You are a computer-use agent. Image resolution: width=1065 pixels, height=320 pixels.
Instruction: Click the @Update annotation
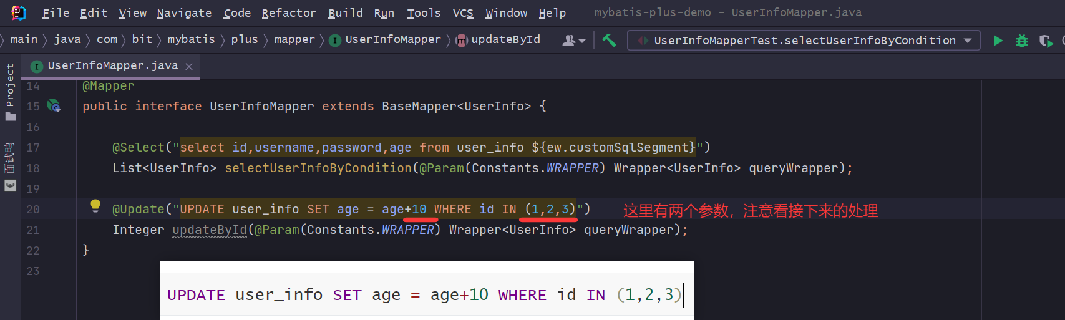click(x=139, y=210)
